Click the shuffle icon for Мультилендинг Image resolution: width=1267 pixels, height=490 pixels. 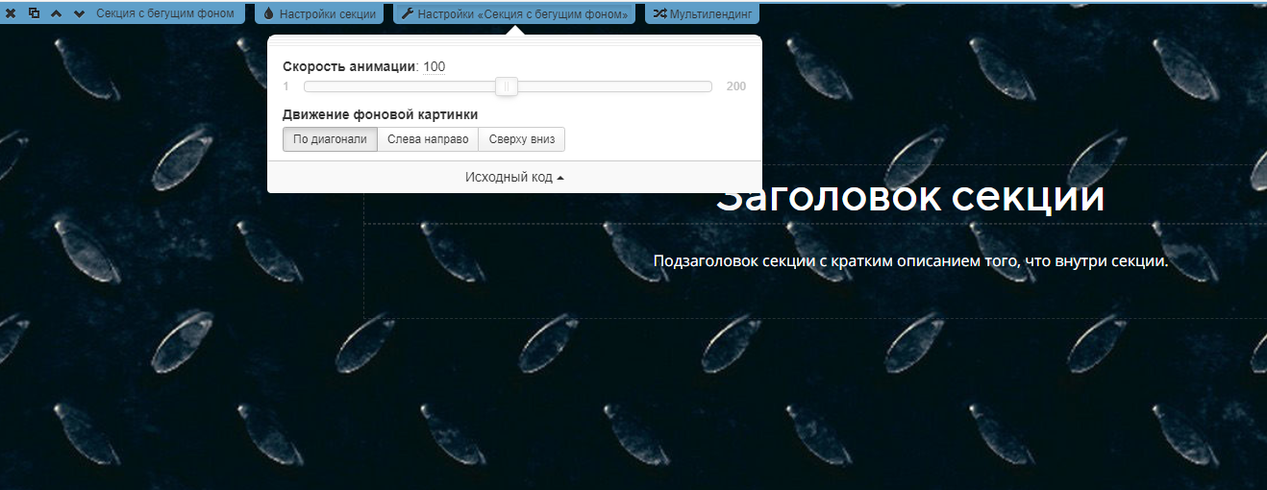tap(659, 14)
